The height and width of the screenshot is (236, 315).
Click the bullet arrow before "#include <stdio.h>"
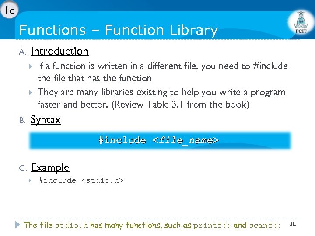[x=30, y=180]
